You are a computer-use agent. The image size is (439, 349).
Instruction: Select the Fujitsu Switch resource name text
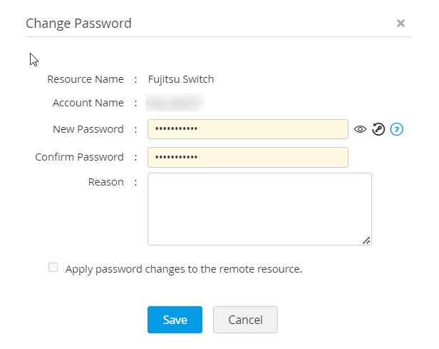pyautogui.click(x=181, y=79)
